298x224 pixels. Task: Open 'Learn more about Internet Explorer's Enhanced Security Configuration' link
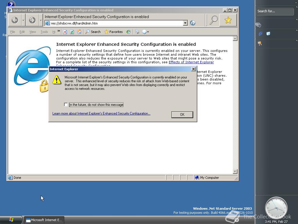click(x=101, y=113)
